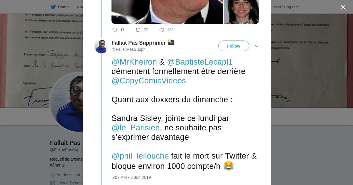Expand the chevron menu beside Follow
The height and width of the screenshot is (185, 353).
point(257,46)
